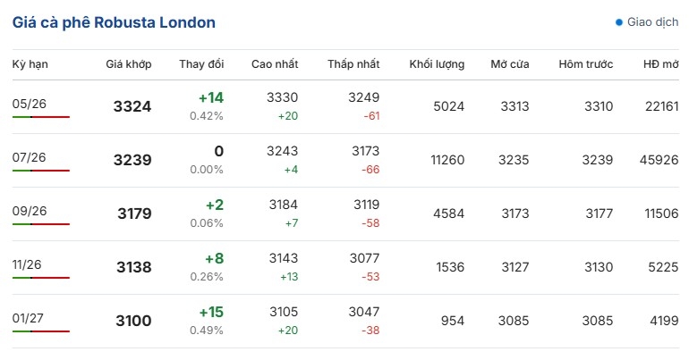Click the Khối lượng column header
This screenshot has height=360, width=689.
(437, 64)
